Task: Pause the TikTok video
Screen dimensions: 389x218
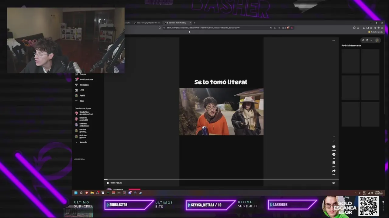Action: click(108, 183)
